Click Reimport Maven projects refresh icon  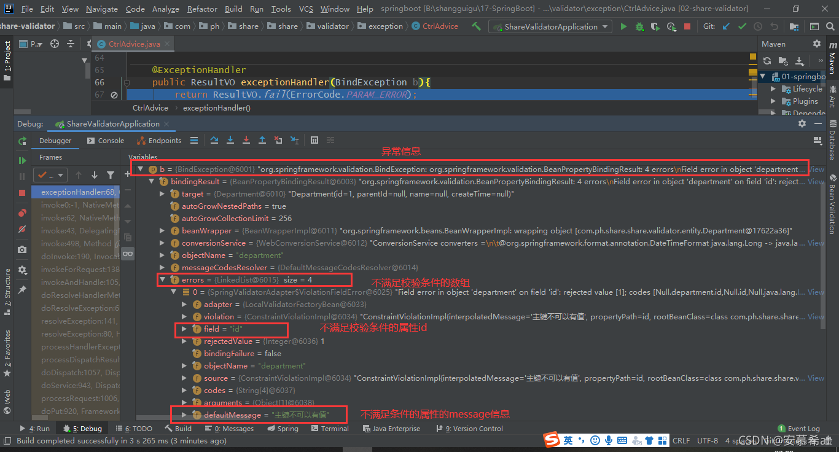point(767,61)
